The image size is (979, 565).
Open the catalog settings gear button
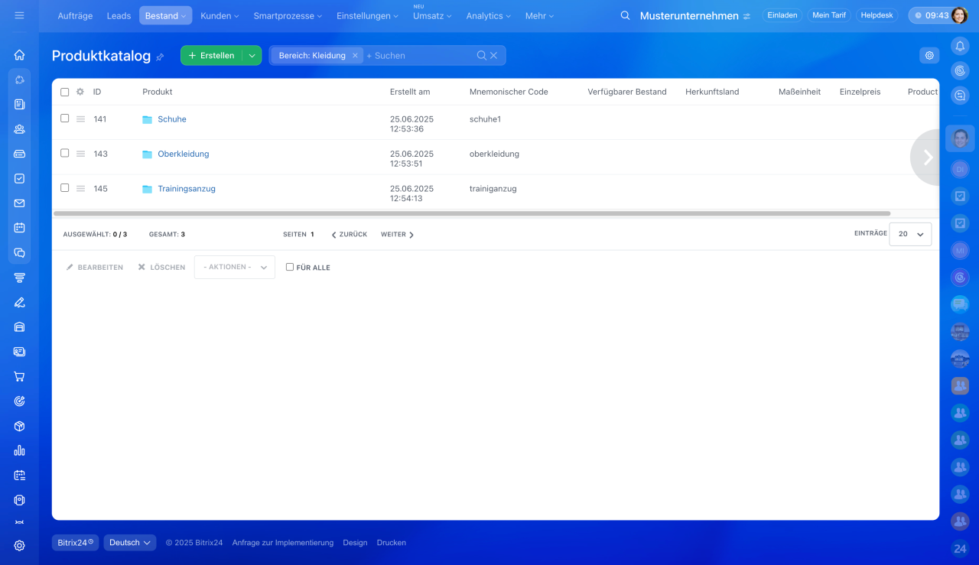click(x=929, y=55)
